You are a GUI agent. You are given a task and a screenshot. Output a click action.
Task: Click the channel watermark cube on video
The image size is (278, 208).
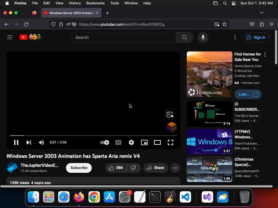coord(172,127)
